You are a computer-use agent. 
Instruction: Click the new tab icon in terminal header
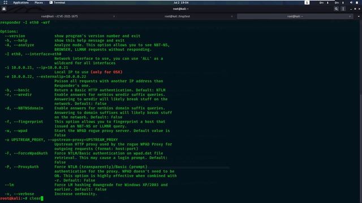4,9
